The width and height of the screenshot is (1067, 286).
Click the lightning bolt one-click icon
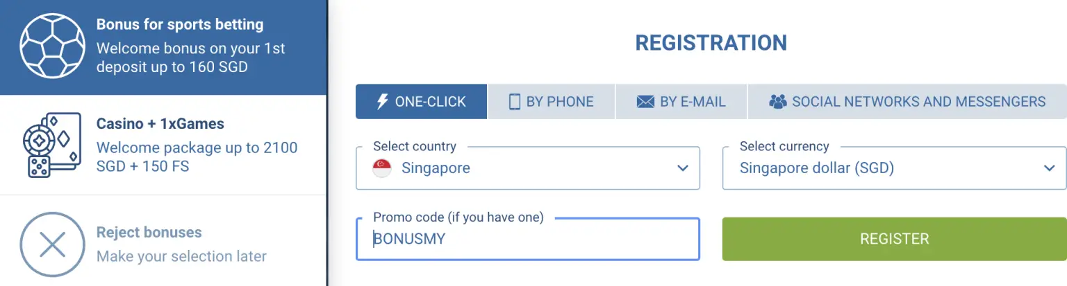382,102
